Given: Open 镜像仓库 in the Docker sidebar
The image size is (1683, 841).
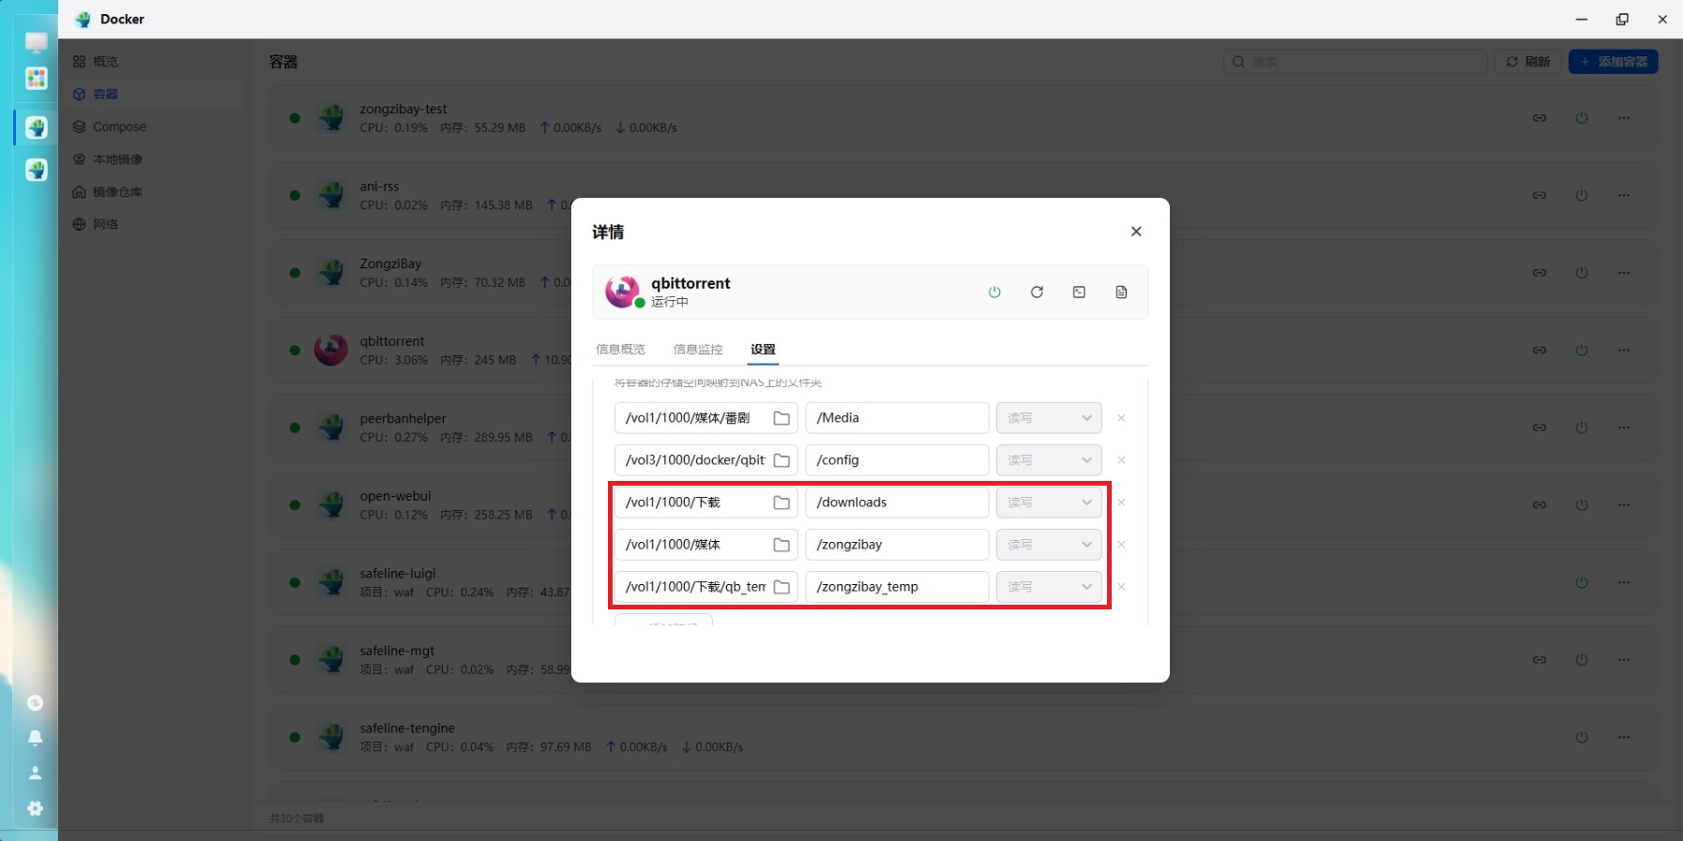Looking at the screenshot, I should coord(155,192).
